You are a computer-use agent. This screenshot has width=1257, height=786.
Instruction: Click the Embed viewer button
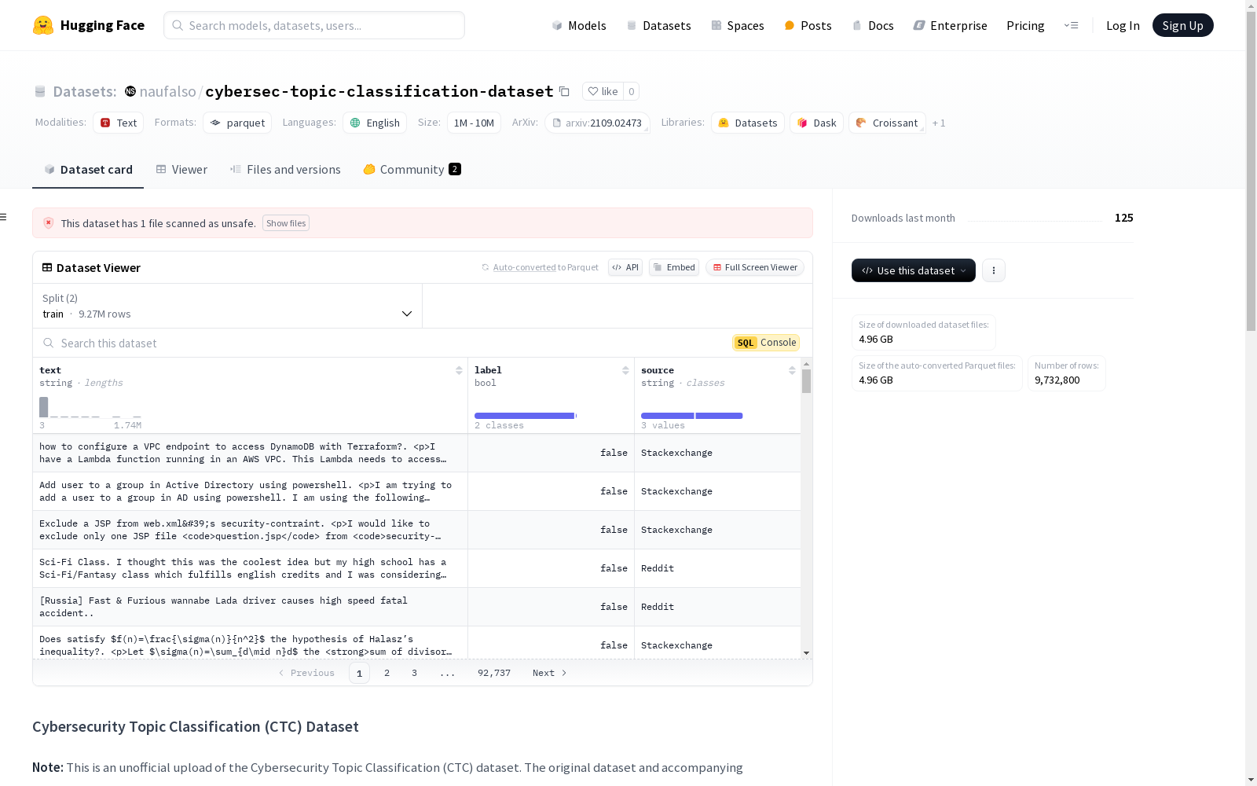tap(674, 267)
